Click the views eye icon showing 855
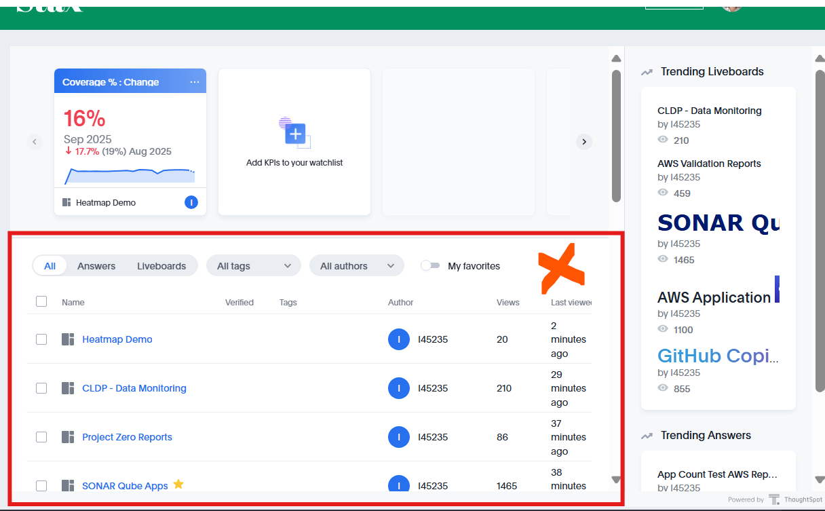This screenshot has height=511, width=825. click(x=663, y=388)
